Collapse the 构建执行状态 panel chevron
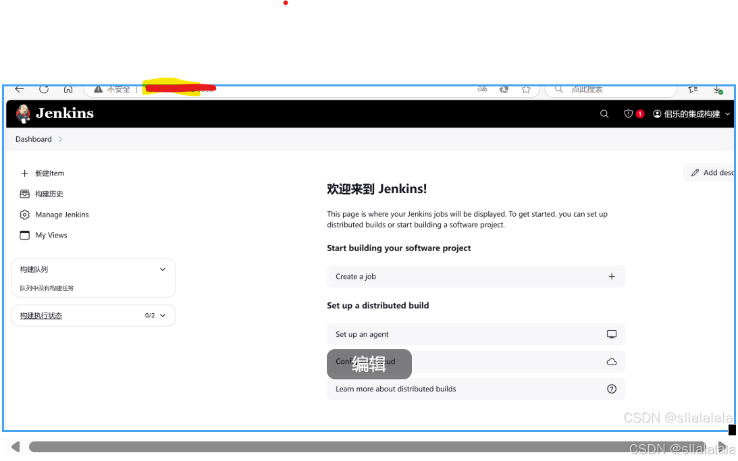 (x=163, y=316)
